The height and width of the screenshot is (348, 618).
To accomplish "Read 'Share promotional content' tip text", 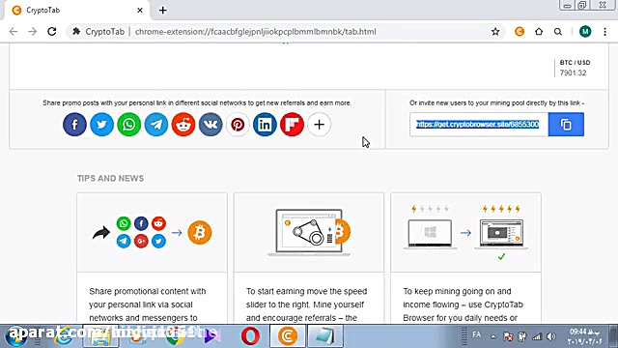I will click(x=148, y=304).
